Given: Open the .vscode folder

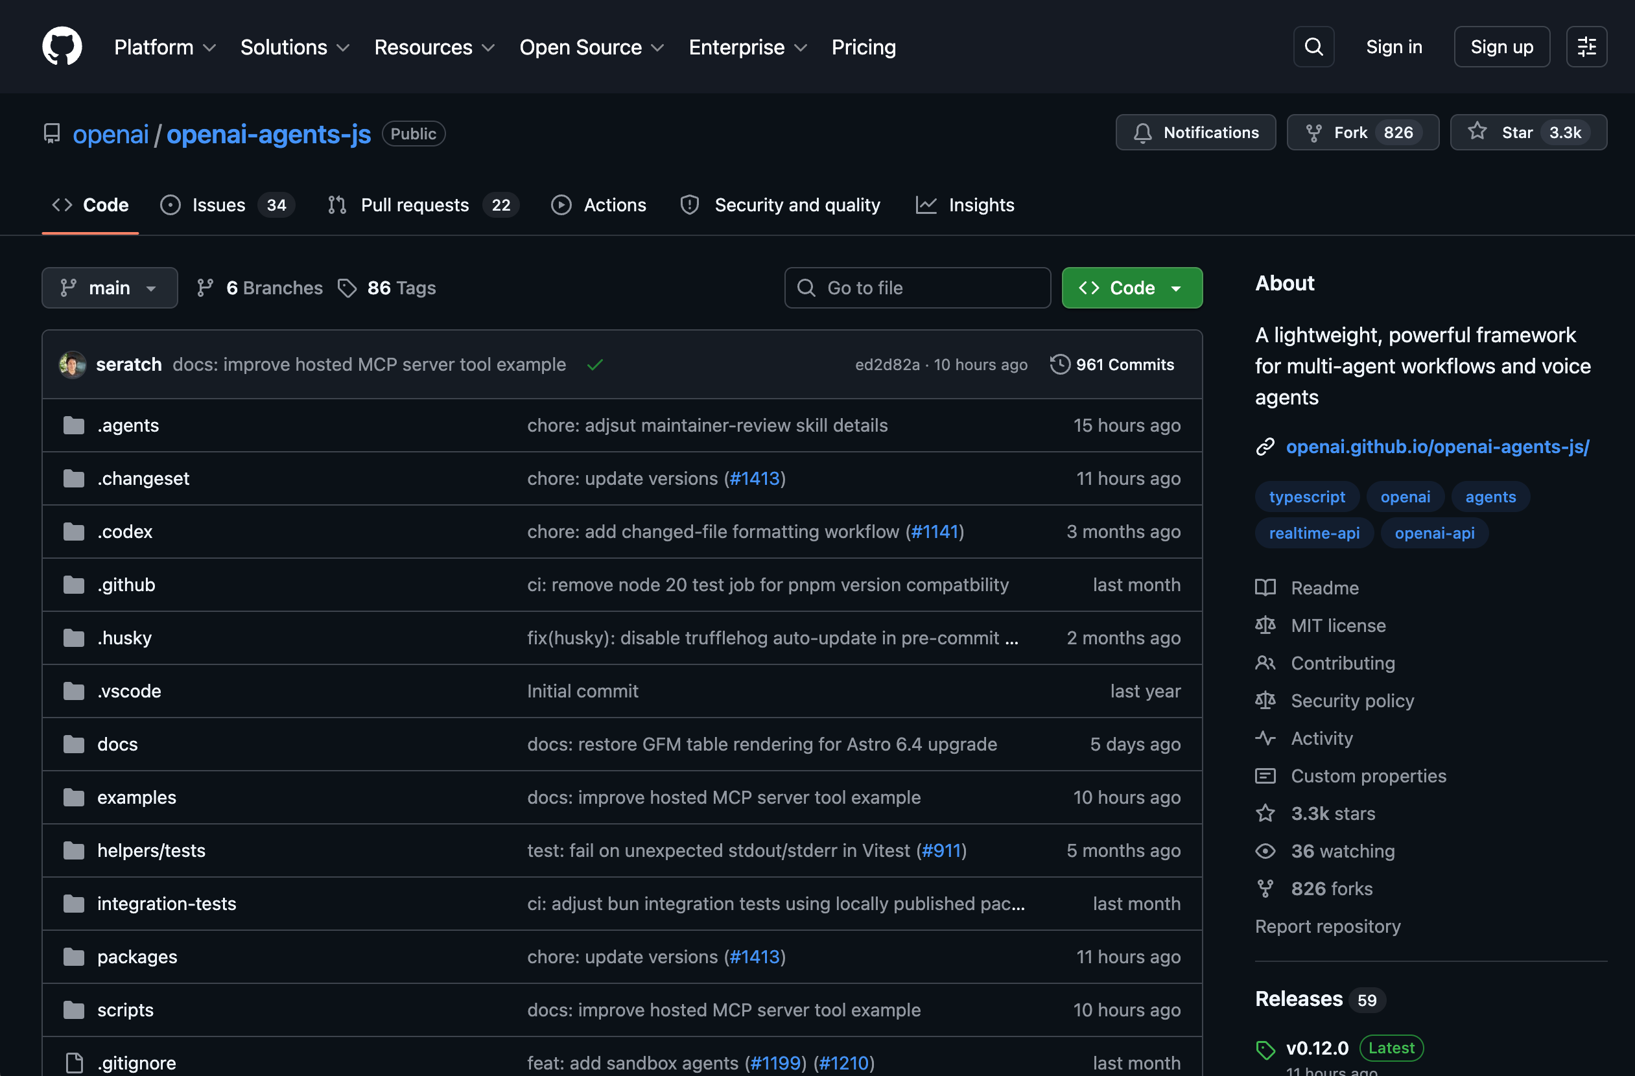Looking at the screenshot, I should [x=129, y=691].
